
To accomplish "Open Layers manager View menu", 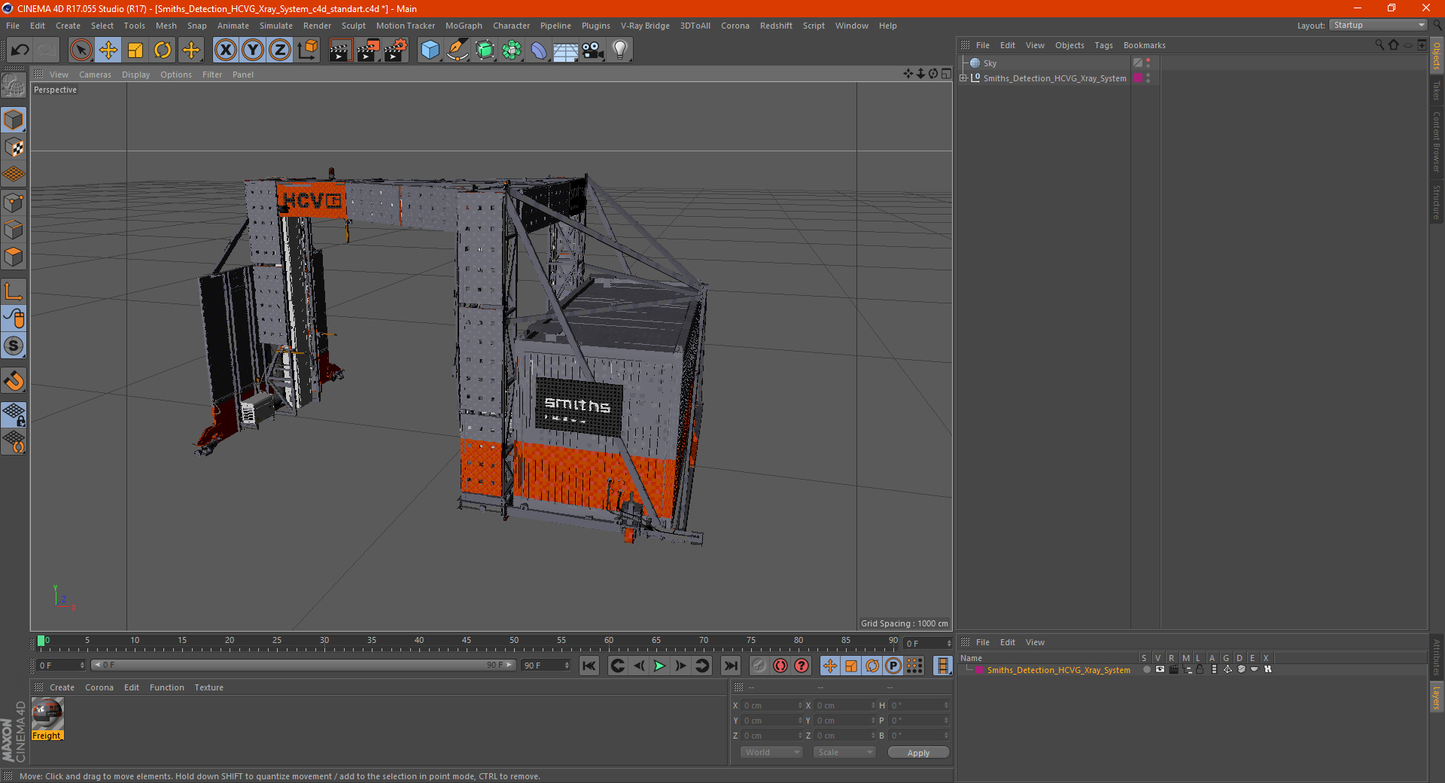I will 1035,642.
